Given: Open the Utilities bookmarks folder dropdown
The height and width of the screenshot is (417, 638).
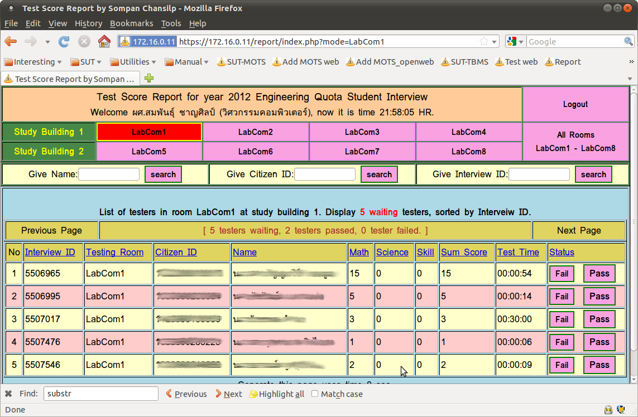Looking at the screenshot, I should (133, 62).
